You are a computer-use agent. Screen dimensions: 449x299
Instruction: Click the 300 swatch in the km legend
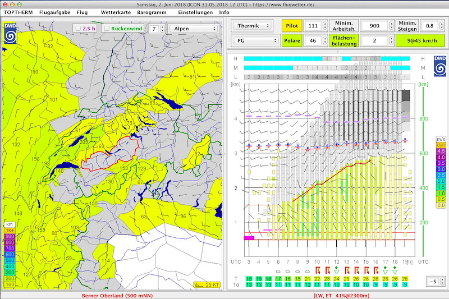(10, 273)
